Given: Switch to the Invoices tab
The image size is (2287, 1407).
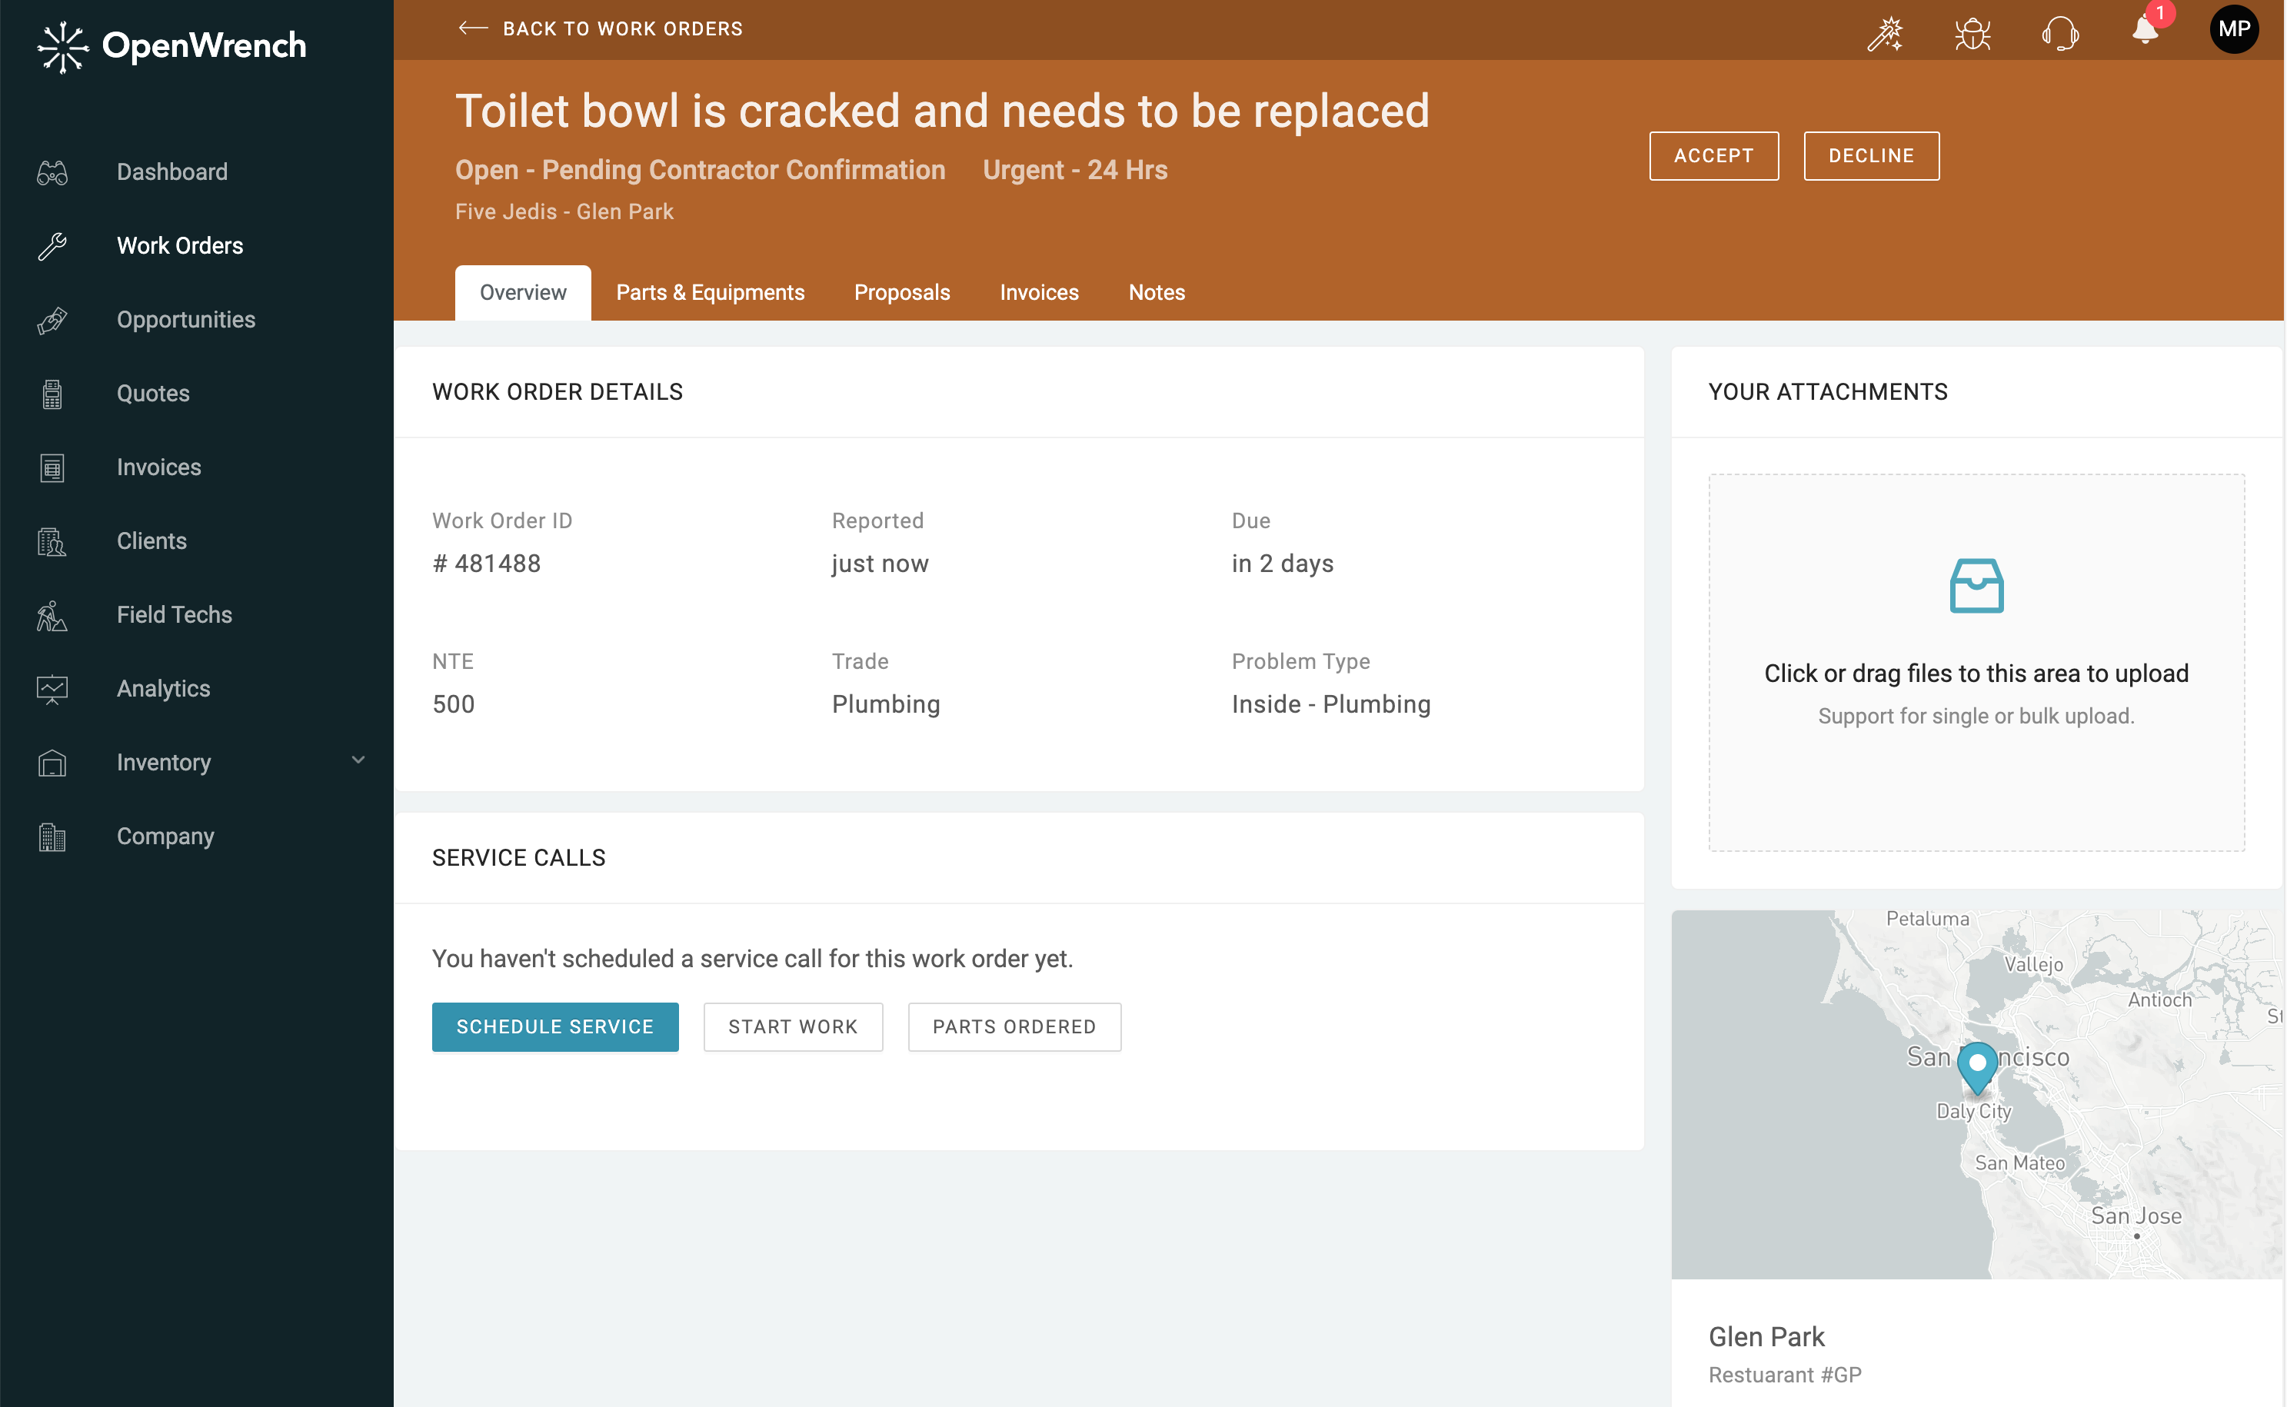Looking at the screenshot, I should (x=1039, y=293).
